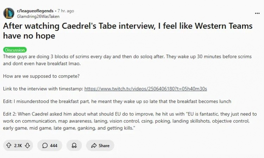This screenshot has width=264, height=158.
Task: Click the League of Legends subreddit avatar
Action: [x=9, y=13]
